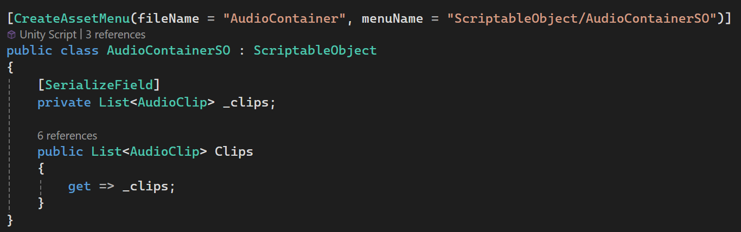This screenshot has height=232, width=741.
Task: Click the private keyword
Action: [64, 102]
